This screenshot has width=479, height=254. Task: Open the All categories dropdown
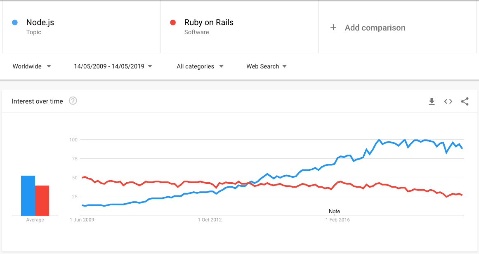tap(200, 66)
